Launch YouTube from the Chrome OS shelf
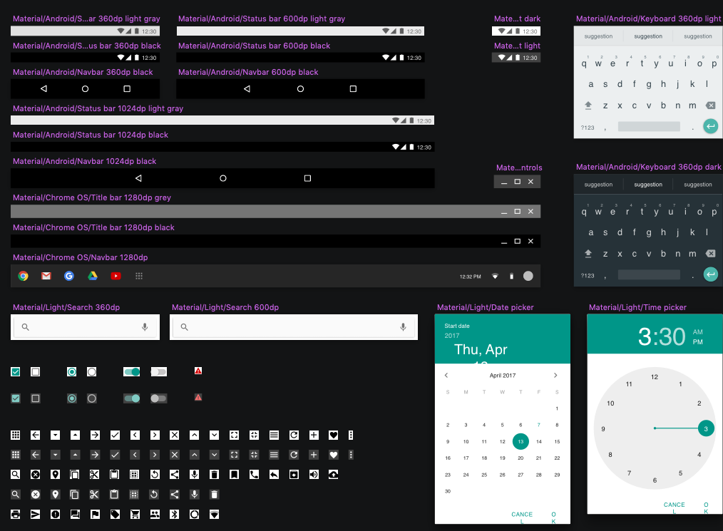This screenshot has height=531, width=723. pos(116,276)
